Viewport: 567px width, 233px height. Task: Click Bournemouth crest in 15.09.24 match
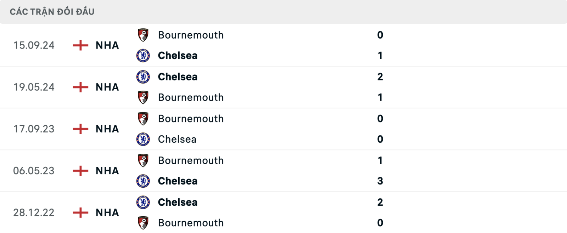(x=143, y=35)
